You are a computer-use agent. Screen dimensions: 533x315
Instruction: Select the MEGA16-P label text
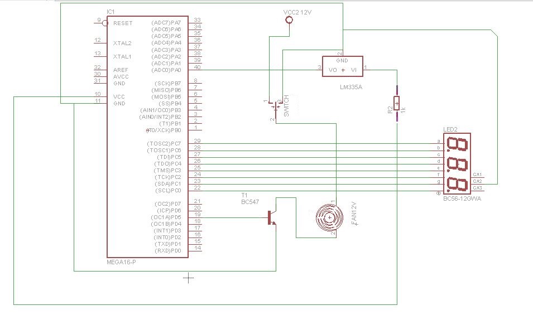121,262
